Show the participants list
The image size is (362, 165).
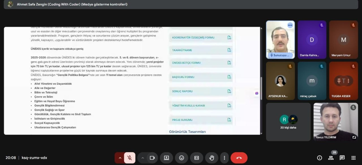click(x=331, y=158)
